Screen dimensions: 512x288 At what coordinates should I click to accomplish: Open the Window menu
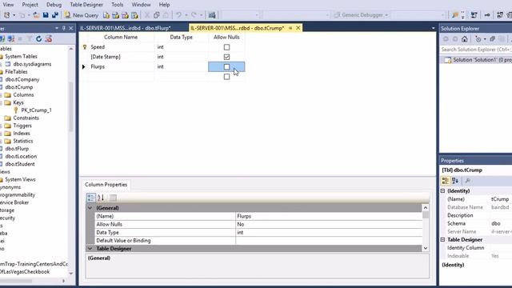(x=141, y=5)
